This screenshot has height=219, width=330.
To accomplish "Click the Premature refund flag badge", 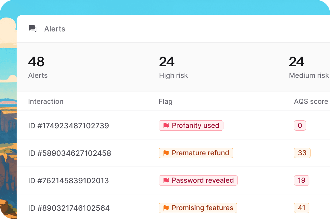I will (196, 153).
